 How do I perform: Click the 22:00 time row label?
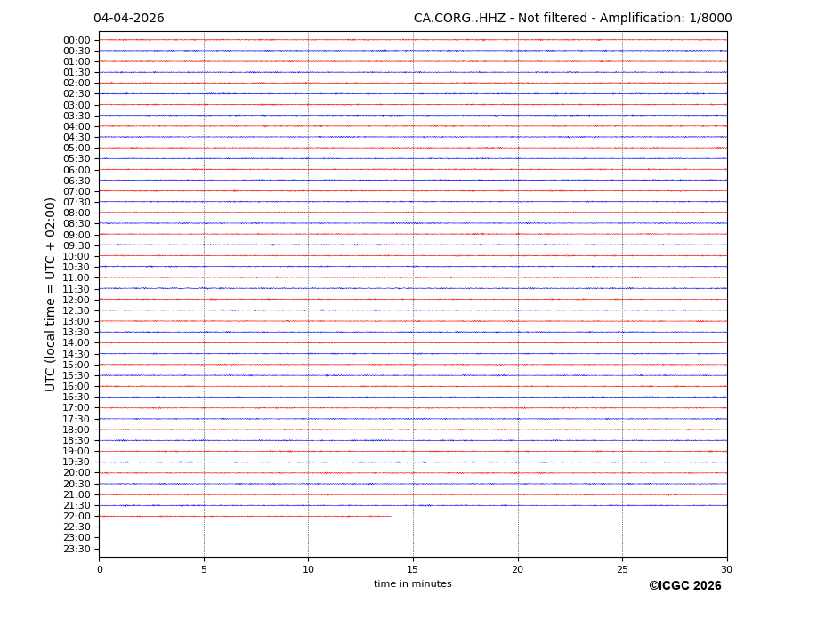(77, 516)
